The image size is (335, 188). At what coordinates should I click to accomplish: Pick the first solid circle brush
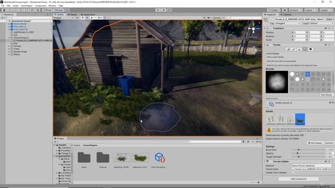(x=292, y=74)
